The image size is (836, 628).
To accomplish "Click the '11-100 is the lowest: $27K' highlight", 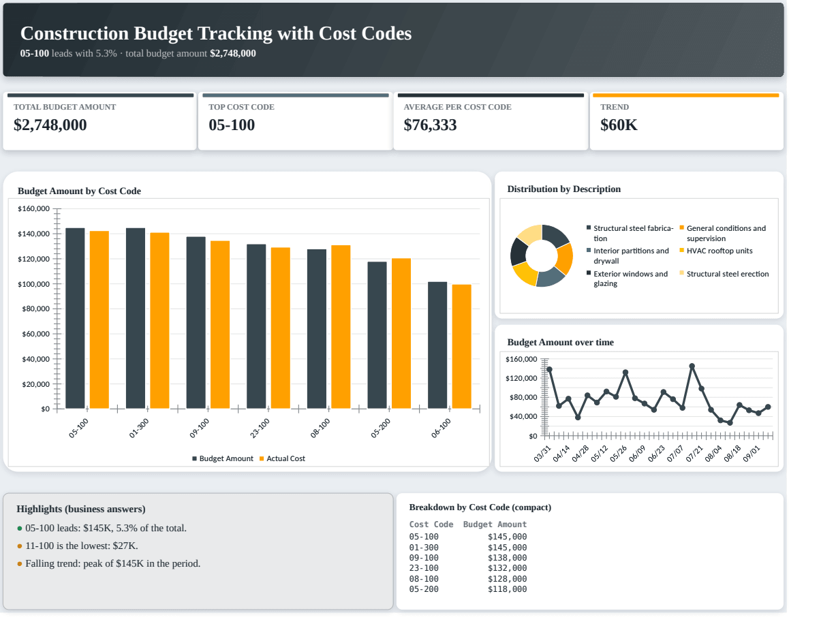I will pyautogui.click(x=81, y=546).
